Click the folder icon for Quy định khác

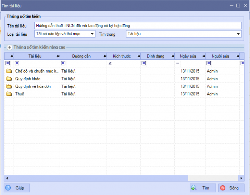pos(9,79)
